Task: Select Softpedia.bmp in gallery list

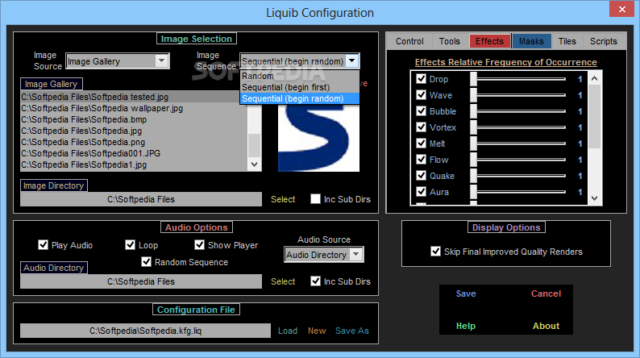Action: pos(134,119)
